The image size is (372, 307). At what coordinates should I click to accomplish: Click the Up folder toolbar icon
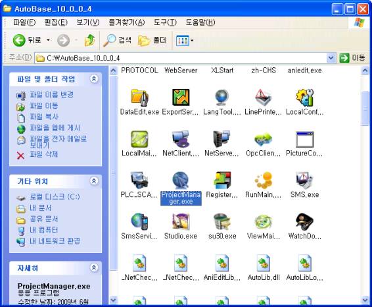coord(89,40)
